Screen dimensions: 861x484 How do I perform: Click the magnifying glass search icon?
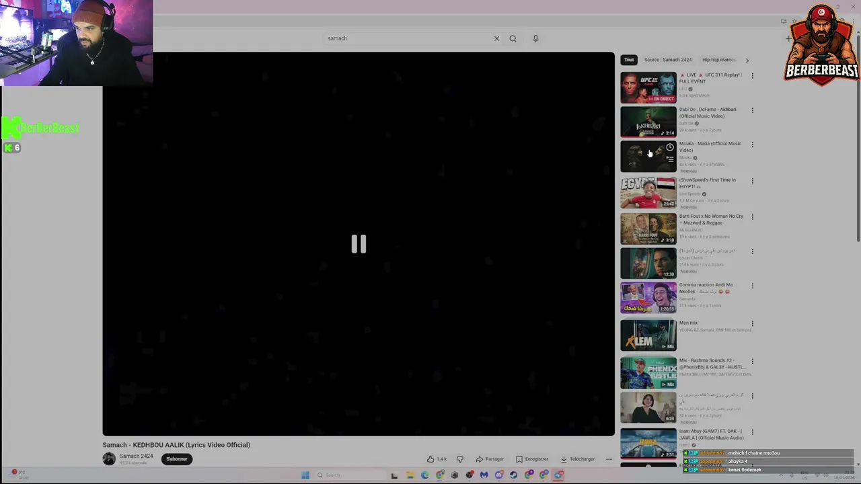tap(513, 38)
